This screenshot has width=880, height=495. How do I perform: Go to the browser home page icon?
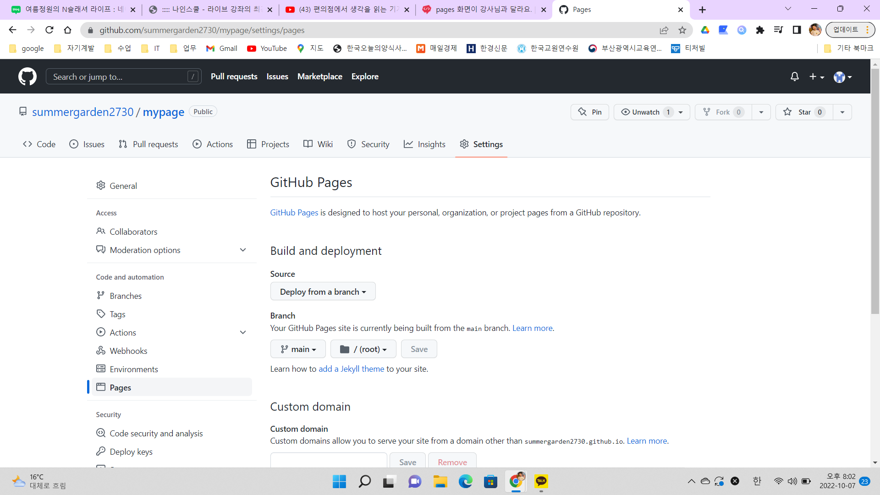(x=68, y=30)
